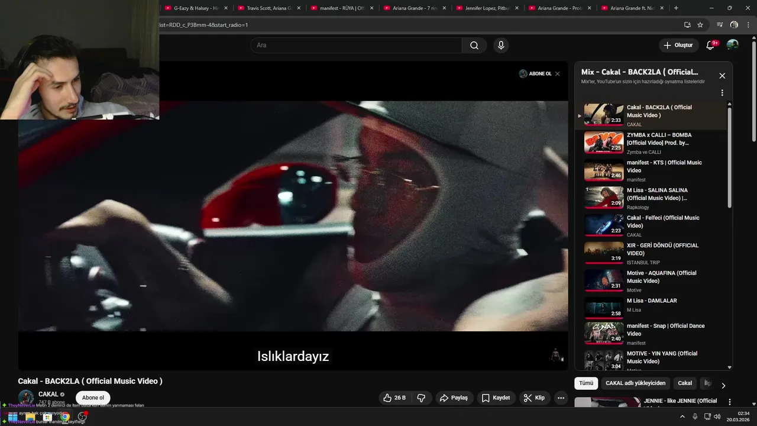Open Chrome profile avatar
The image size is (757, 426).
pos(734,25)
